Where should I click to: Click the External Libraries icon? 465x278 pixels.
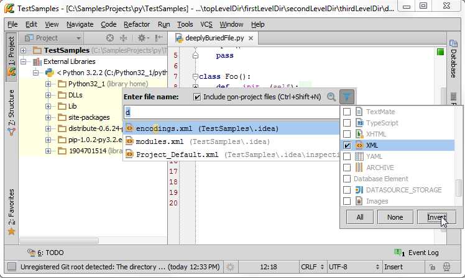click(37, 61)
